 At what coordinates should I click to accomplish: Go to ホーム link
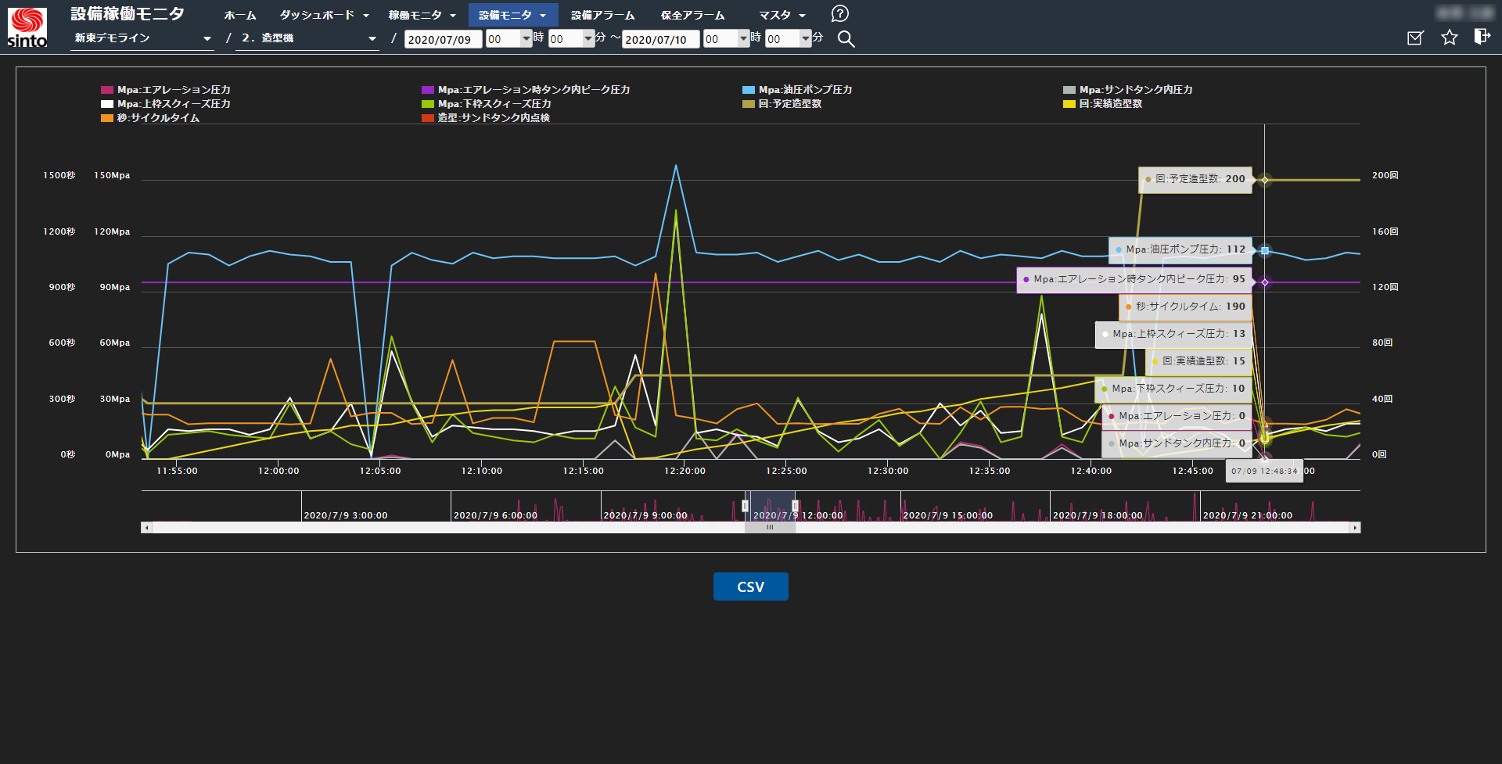(239, 15)
